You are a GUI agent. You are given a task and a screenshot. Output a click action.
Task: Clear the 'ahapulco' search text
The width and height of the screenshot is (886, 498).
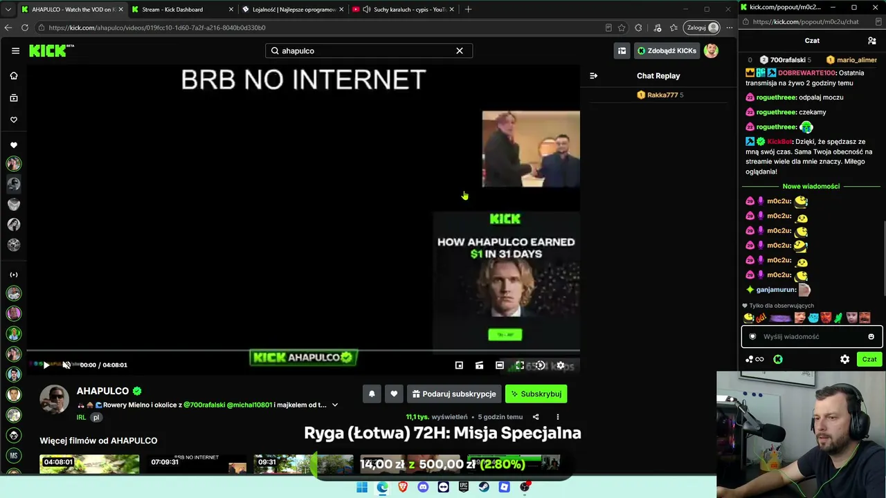[x=459, y=50]
